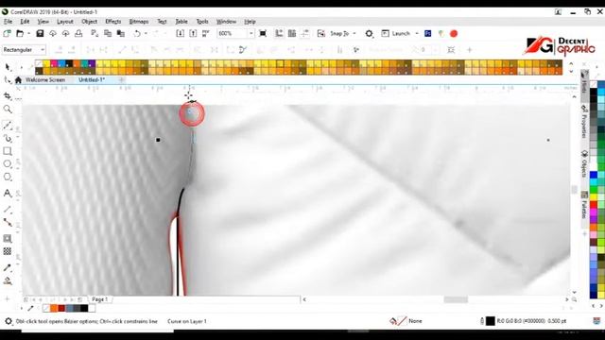The image size is (605, 340).
Task: Toggle bounding box icon on property bar
Action: 451,50
